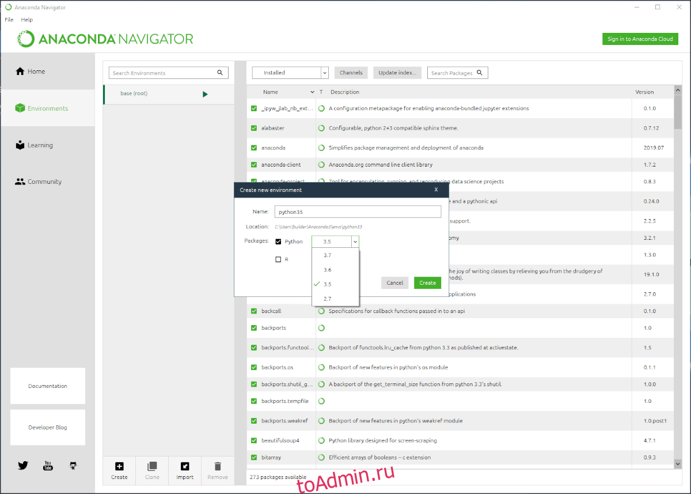Click the play arrow for base (root)
Image resolution: width=691 pixels, height=494 pixels.
point(205,94)
